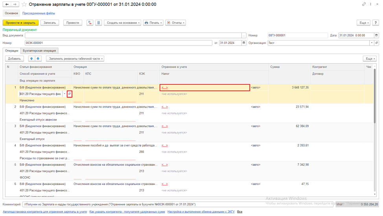Click <...> link in row 5 with sum 7 342,98
This screenshot has width=383, height=216.
tap(165, 165)
